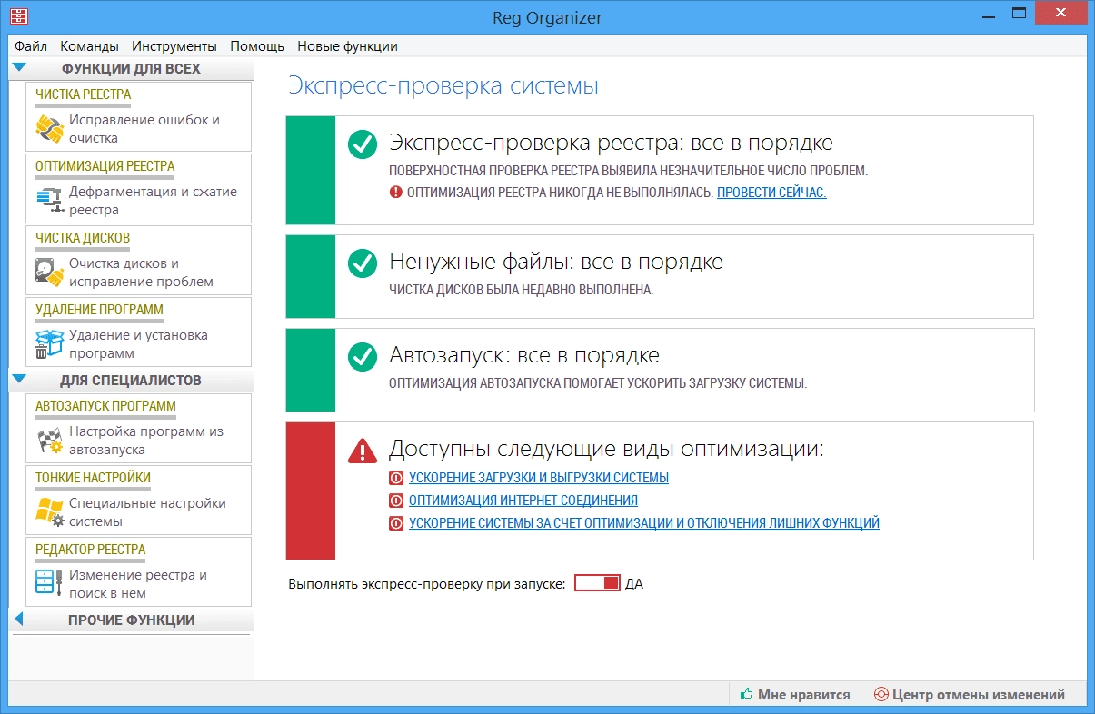Image resolution: width=1095 pixels, height=714 pixels.
Task: Select the ЧИСТКА РЕЕСТРА heading
Action: click(x=84, y=94)
